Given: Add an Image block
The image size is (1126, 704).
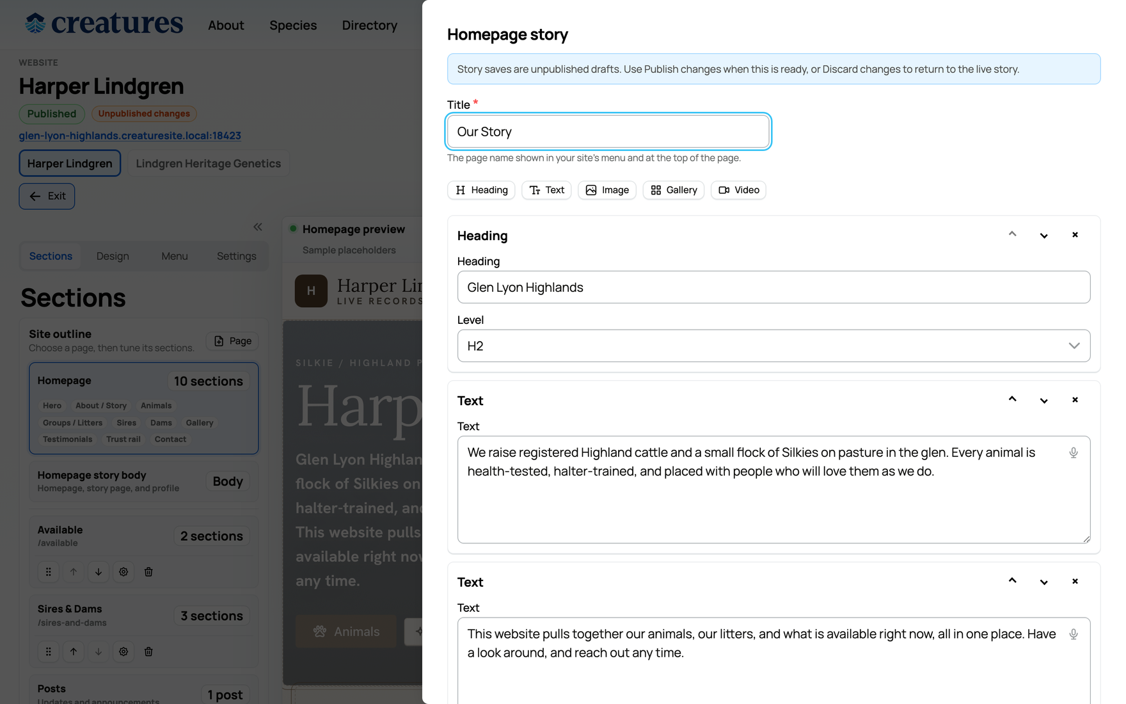Looking at the screenshot, I should click(x=607, y=190).
